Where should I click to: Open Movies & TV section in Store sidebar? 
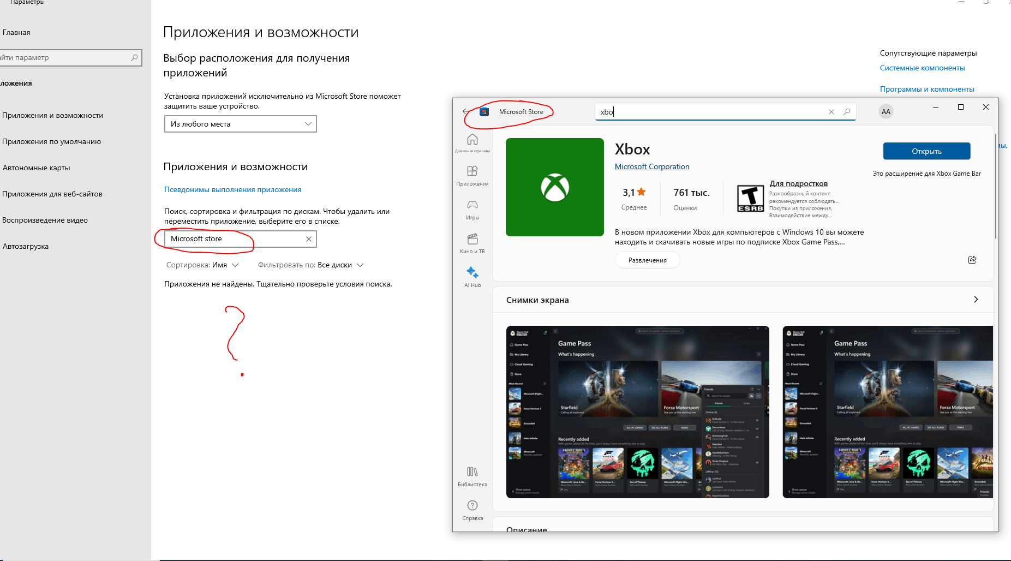coord(472,243)
